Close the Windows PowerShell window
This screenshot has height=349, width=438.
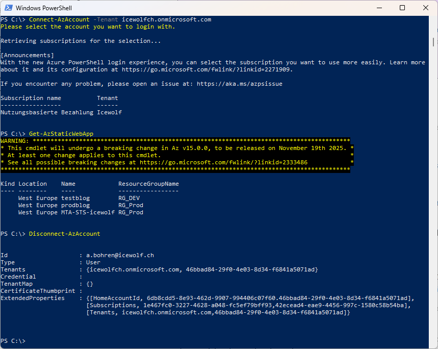[x=426, y=8]
